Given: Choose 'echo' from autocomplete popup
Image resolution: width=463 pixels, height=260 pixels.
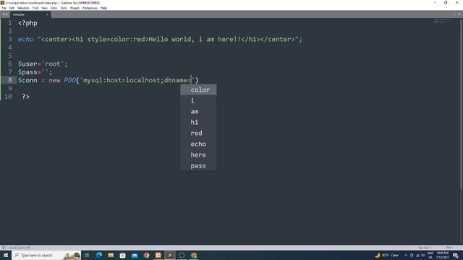Looking at the screenshot, I should pos(198,144).
